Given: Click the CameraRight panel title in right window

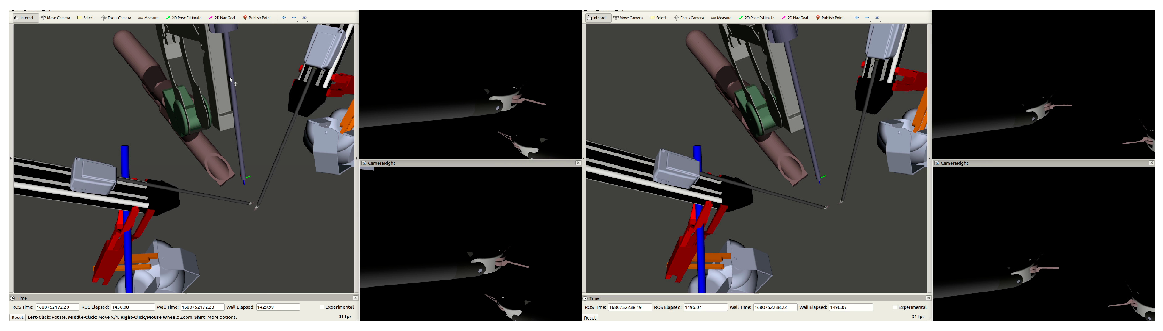Looking at the screenshot, I should tap(954, 163).
